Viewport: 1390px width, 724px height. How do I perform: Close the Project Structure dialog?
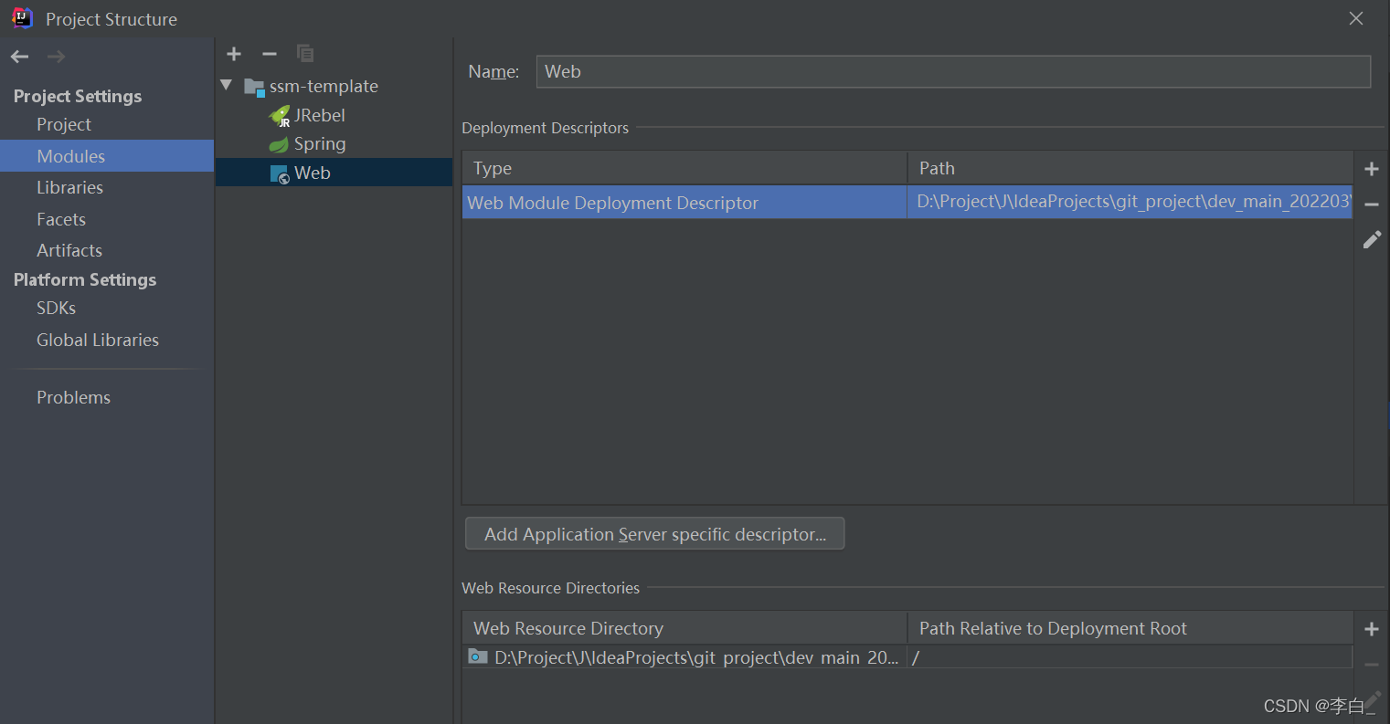[1356, 18]
